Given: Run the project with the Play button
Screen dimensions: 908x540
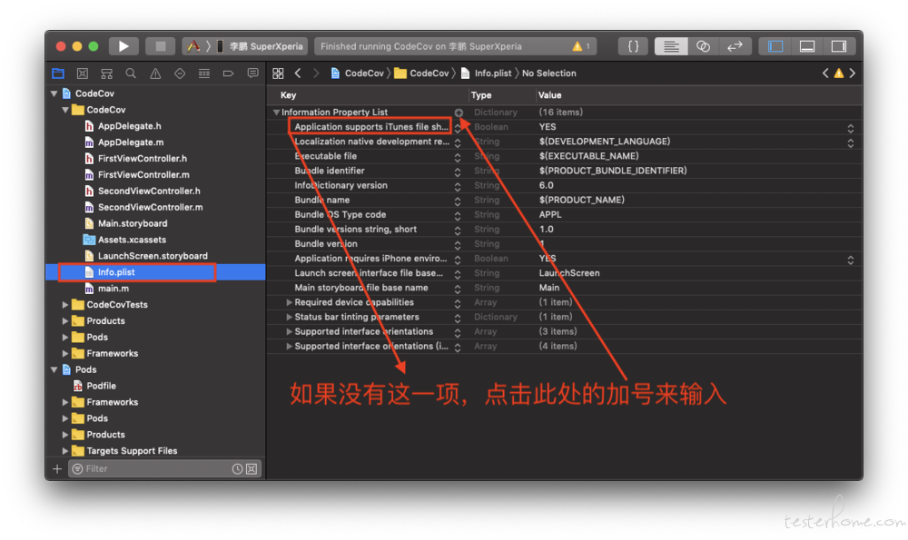Looking at the screenshot, I should coord(123,46).
